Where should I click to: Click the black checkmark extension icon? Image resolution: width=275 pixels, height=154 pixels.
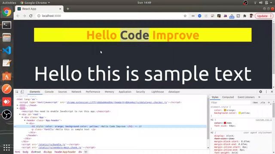click(x=219, y=16)
